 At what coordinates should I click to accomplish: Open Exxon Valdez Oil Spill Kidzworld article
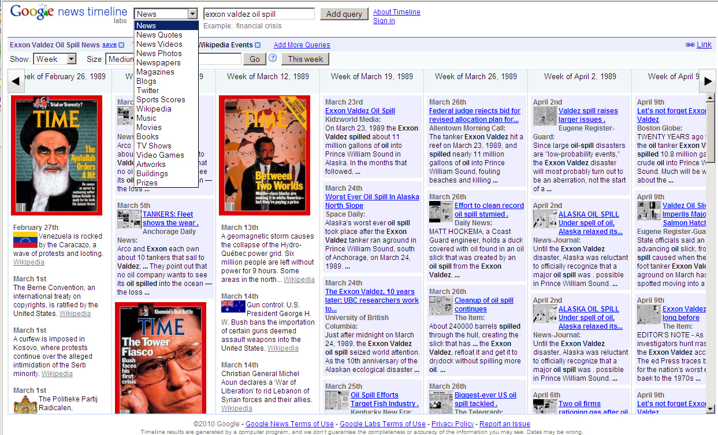[x=360, y=111]
